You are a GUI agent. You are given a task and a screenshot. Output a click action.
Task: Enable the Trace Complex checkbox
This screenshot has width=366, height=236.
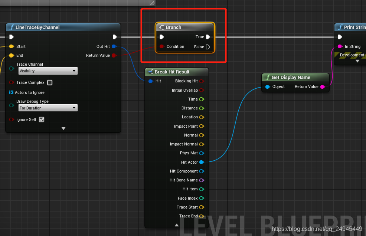tap(50, 82)
